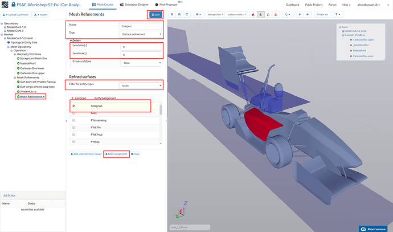Open the Type Surface refinement dropdown
This screenshot has width=393, height=232.
pyautogui.click(x=141, y=34)
